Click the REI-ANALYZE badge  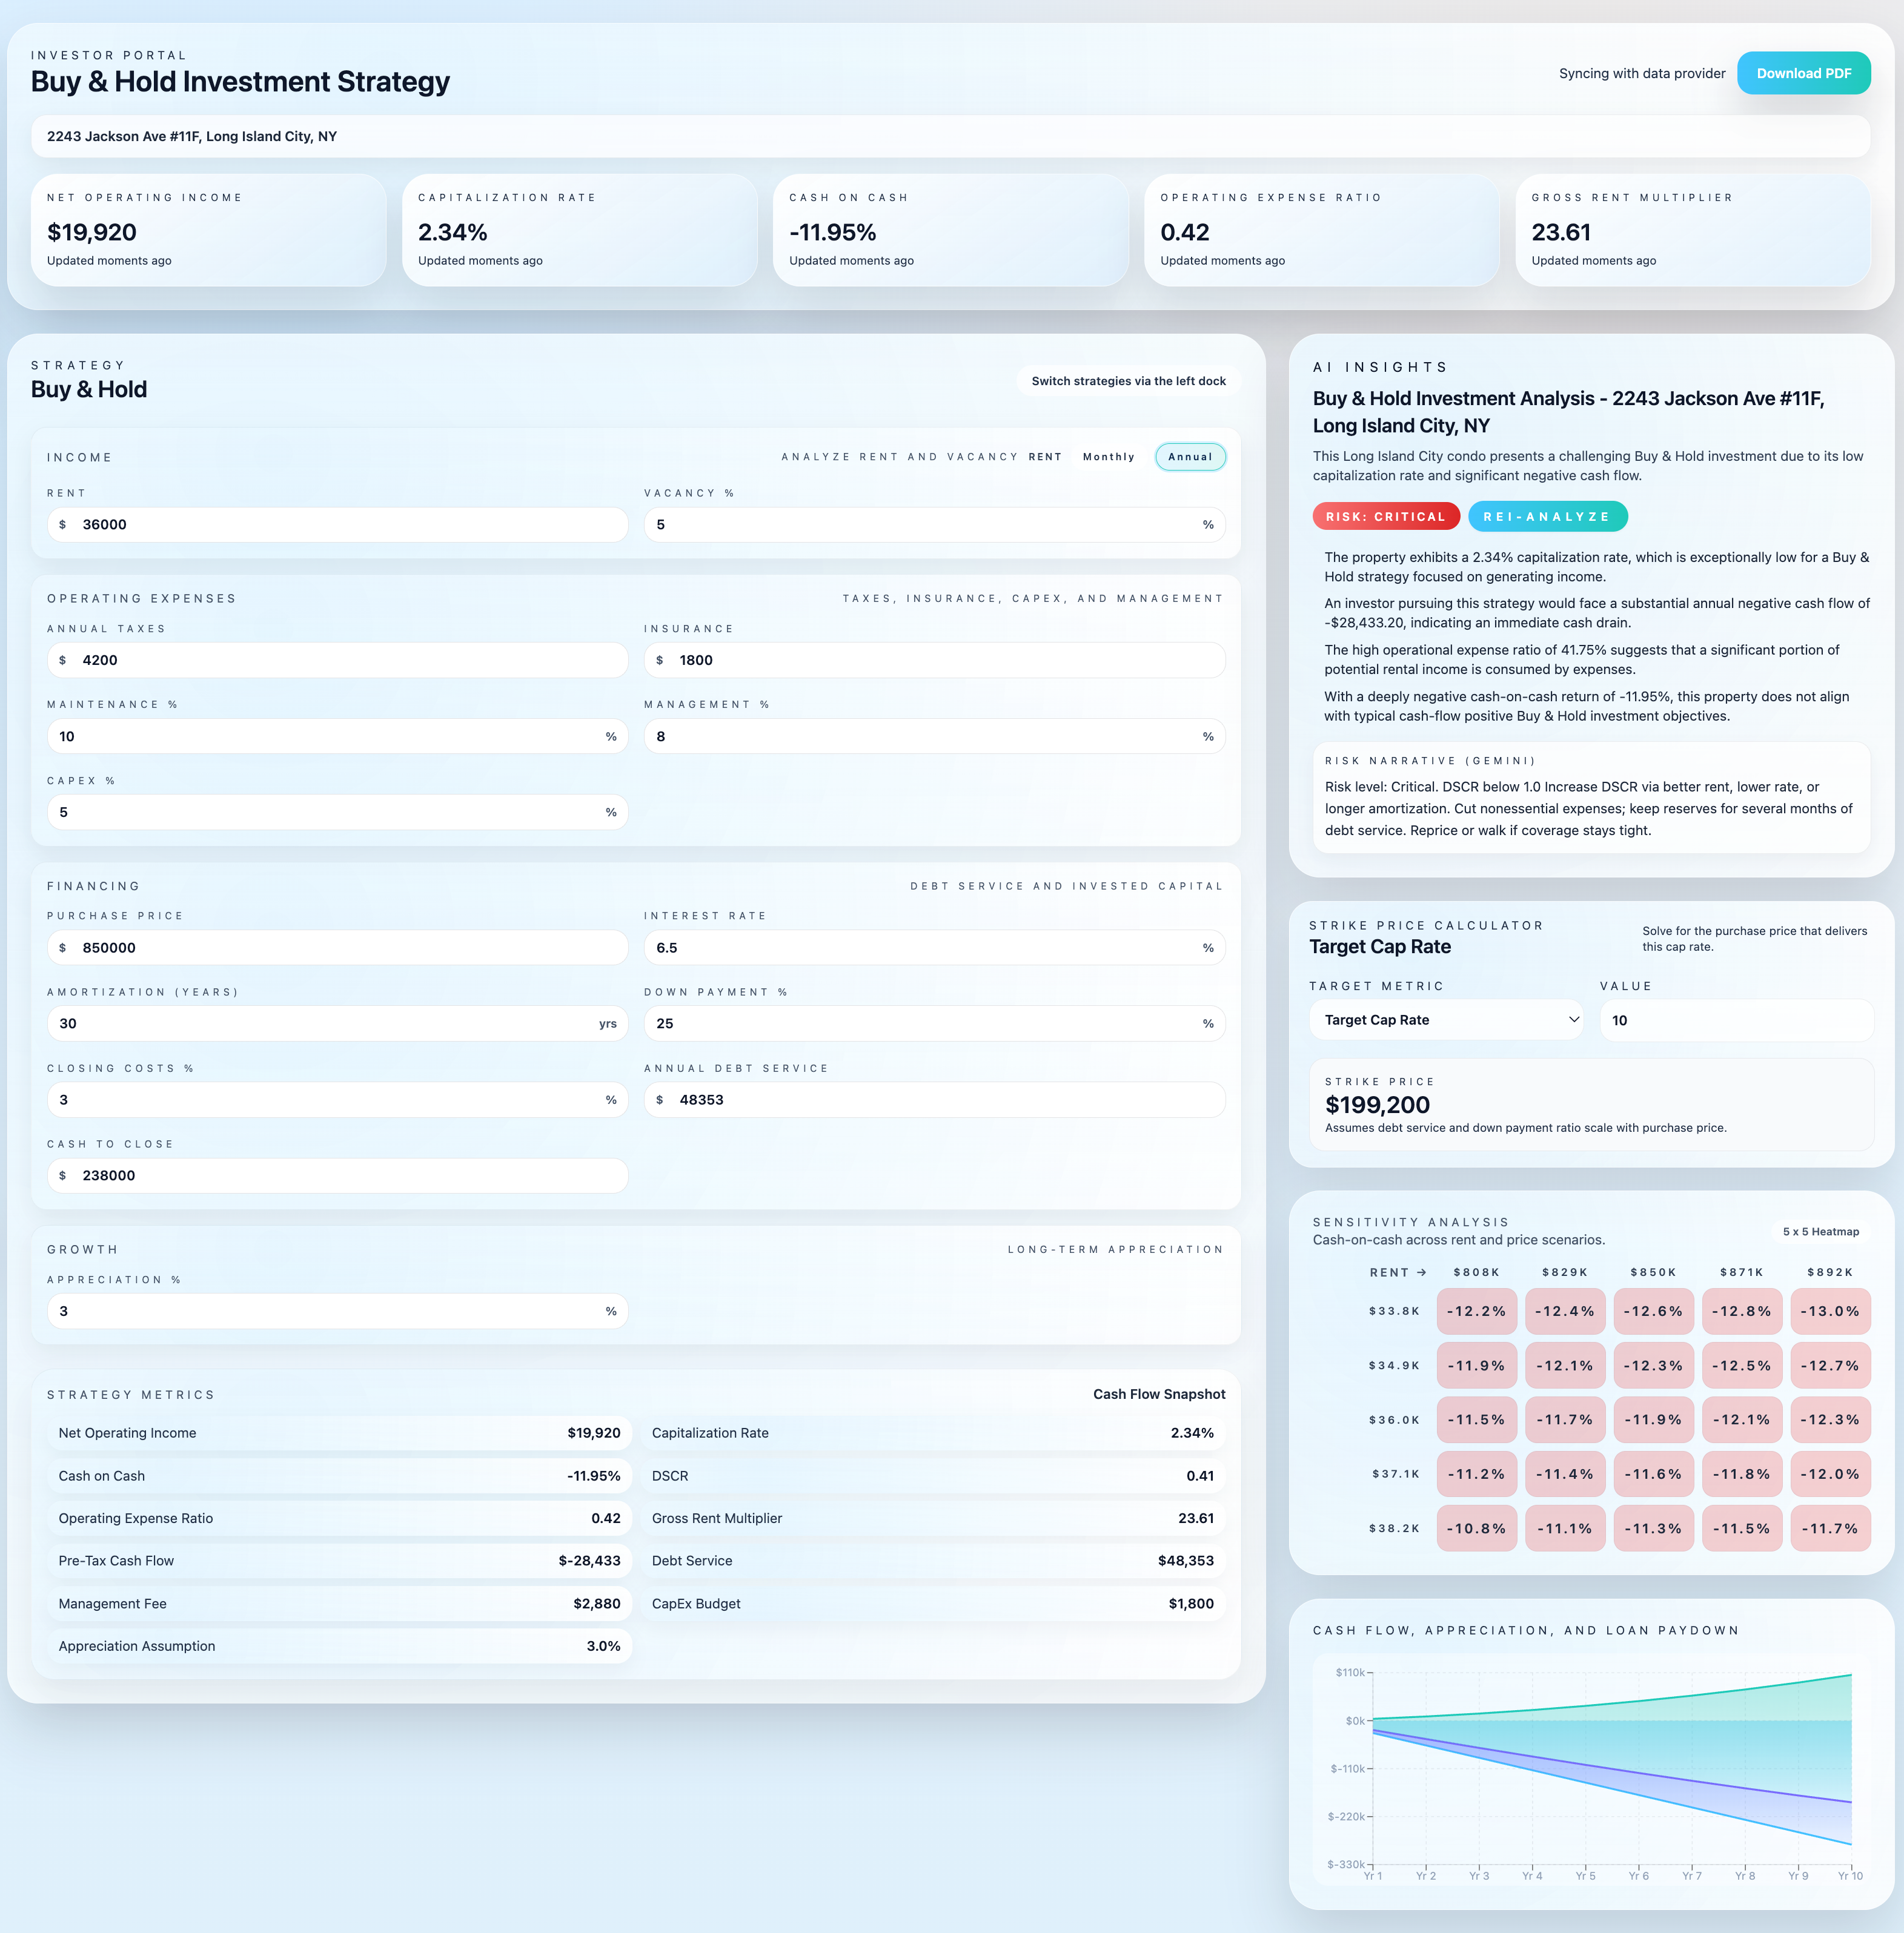1547,516
